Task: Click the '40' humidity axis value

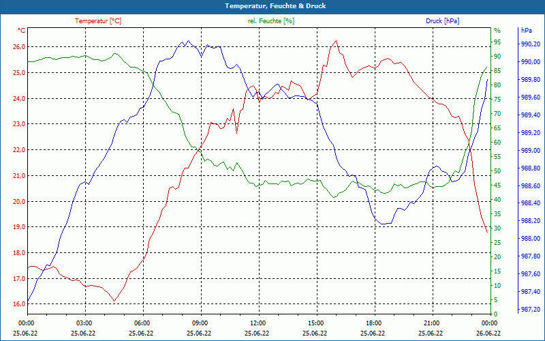Action: tap(498, 200)
